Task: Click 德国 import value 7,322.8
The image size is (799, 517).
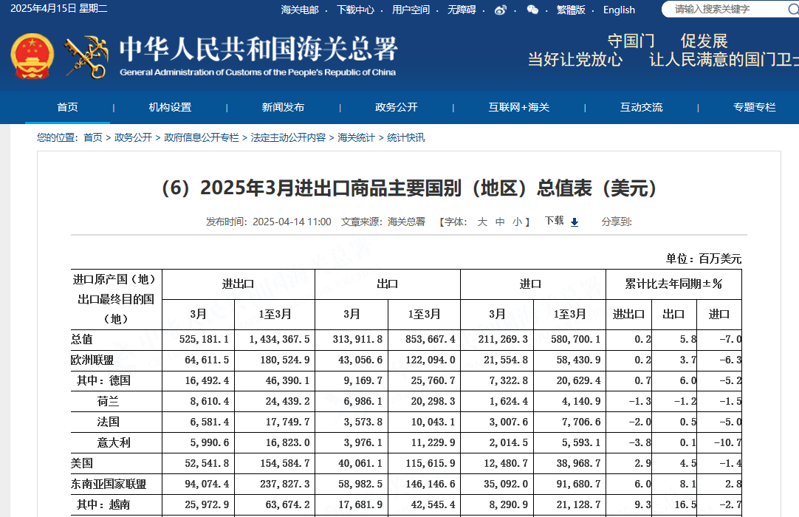Action: click(509, 381)
